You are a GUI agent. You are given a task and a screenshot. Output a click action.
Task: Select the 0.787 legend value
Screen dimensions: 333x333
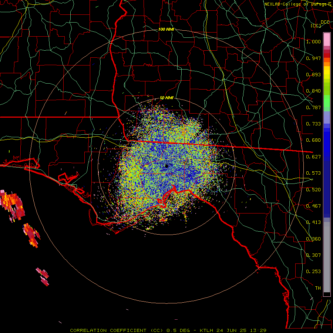pos(313,107)
